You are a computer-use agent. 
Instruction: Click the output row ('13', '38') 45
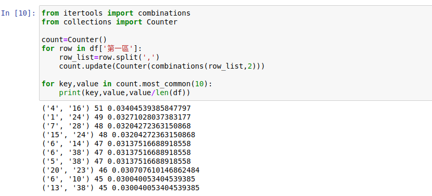[x=120, y=188]
